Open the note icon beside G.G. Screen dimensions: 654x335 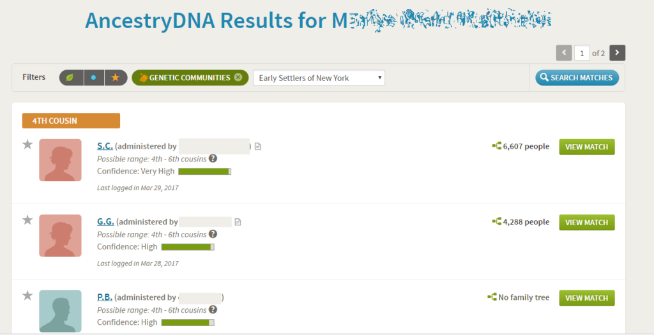[238, 222]
